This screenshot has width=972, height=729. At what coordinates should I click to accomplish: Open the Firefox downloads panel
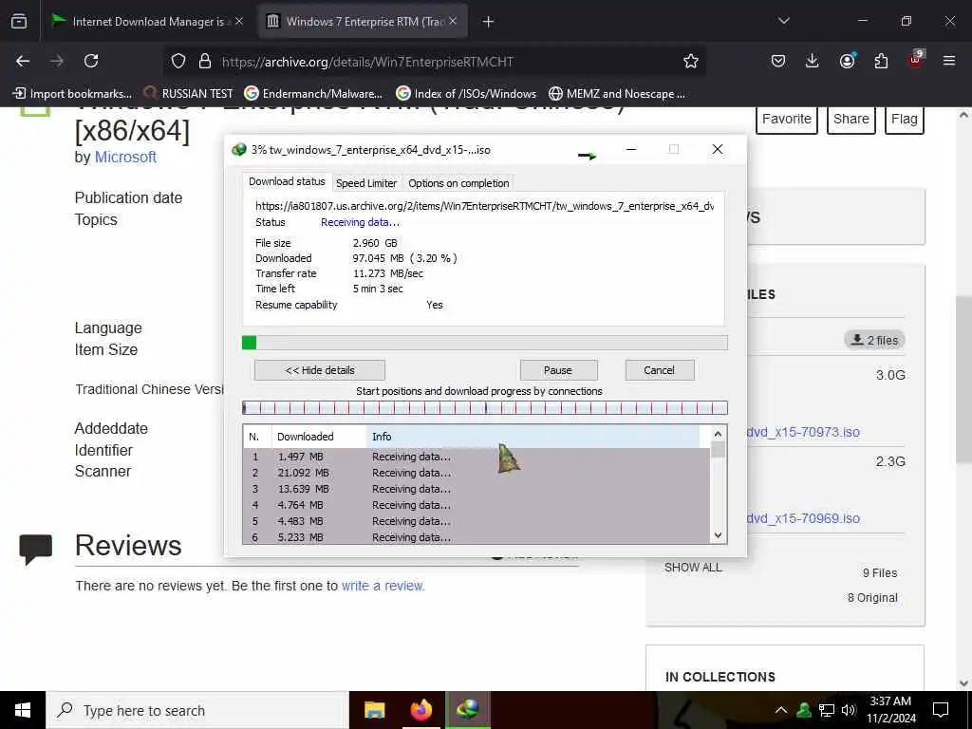pos(813,61)
